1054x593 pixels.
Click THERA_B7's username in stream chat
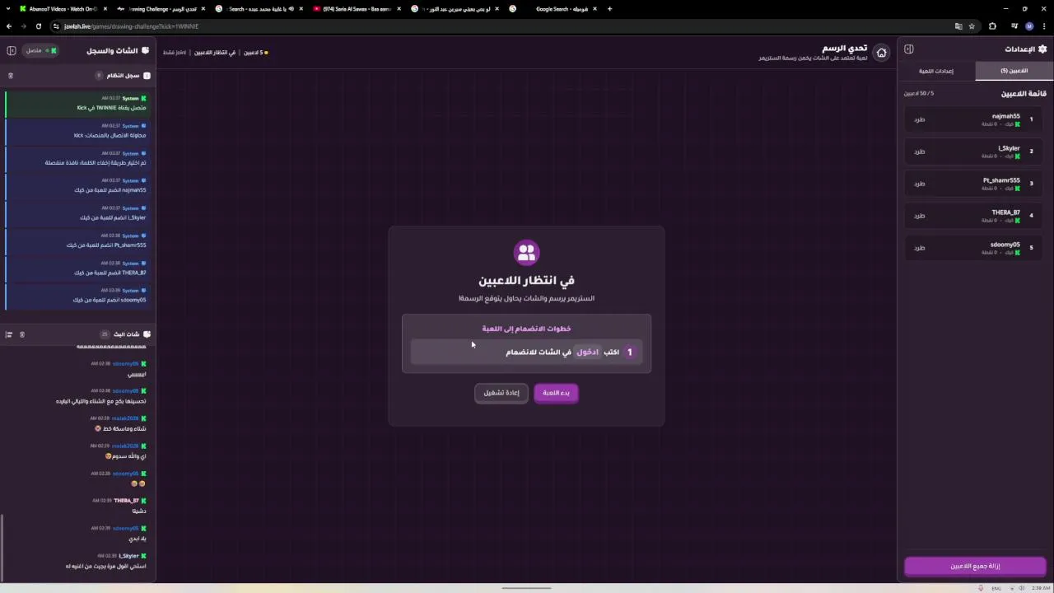126,501
